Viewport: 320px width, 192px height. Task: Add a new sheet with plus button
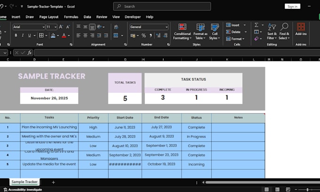tap(53, 182)
